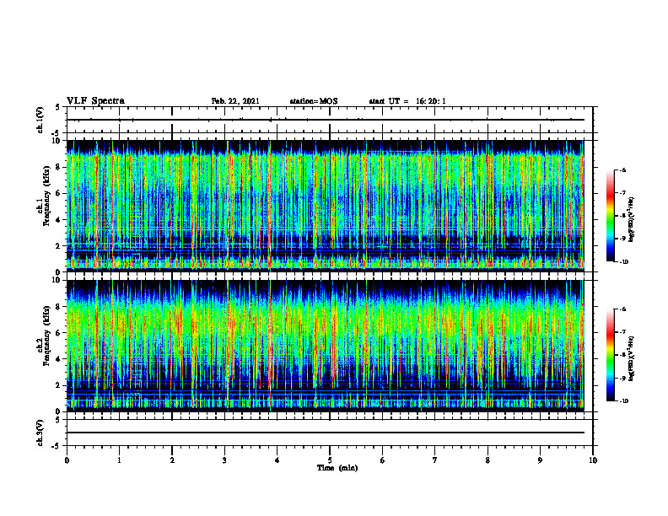Click time axis tick label "9"
The width and height of the screenshot is (668, 516).
(540, 460)
